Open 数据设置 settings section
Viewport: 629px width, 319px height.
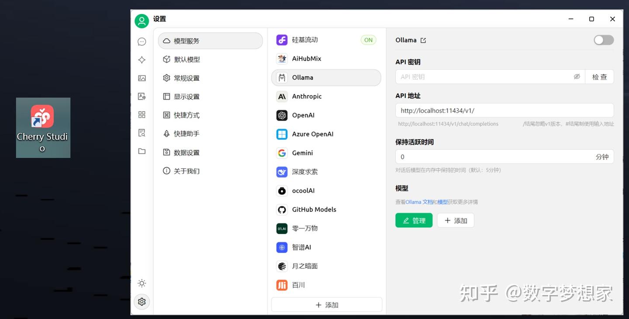pyautogui.click(x=210, y=152)
